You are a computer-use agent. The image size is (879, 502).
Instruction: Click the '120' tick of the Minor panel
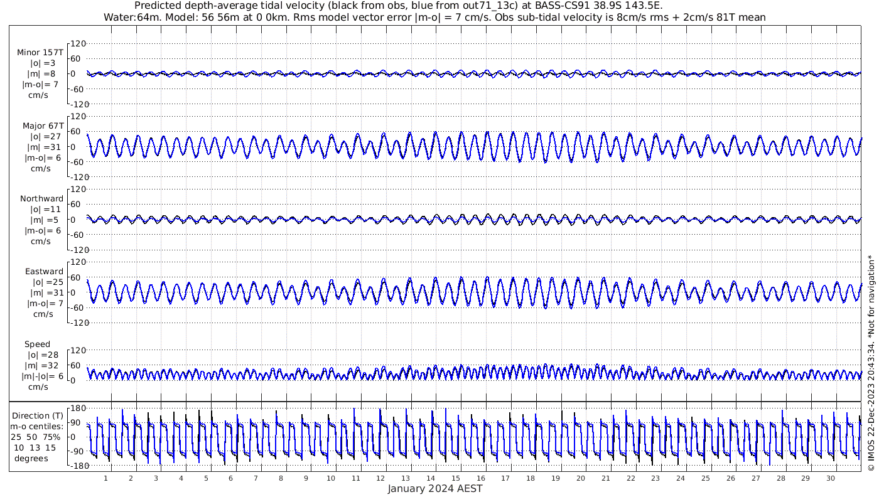78,44
